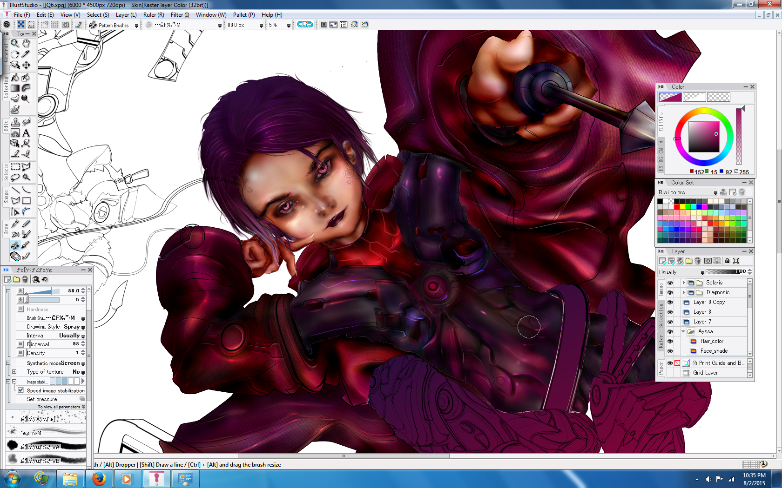Open the layer blend mode Usually dropdown
The image size is (782, 488).
tap(681, 272)
